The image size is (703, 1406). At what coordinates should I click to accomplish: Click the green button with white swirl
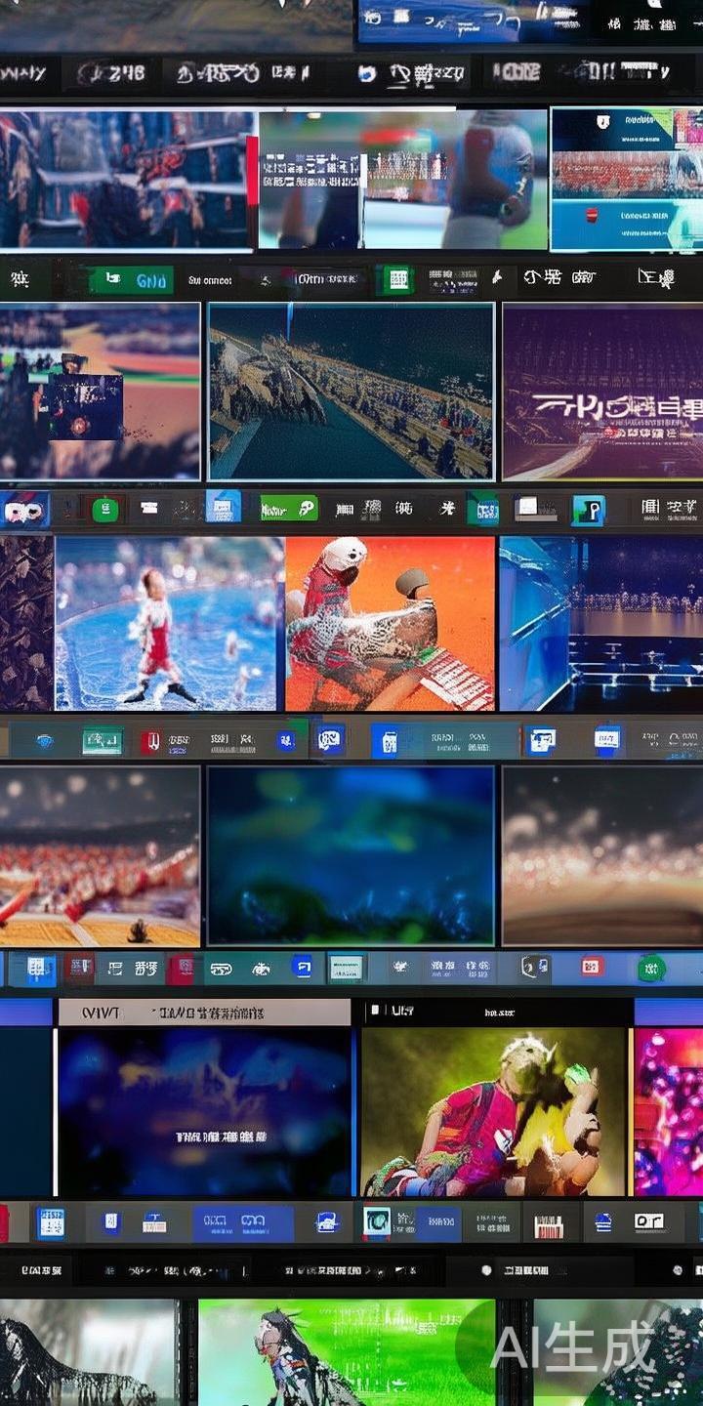[289, 509]
